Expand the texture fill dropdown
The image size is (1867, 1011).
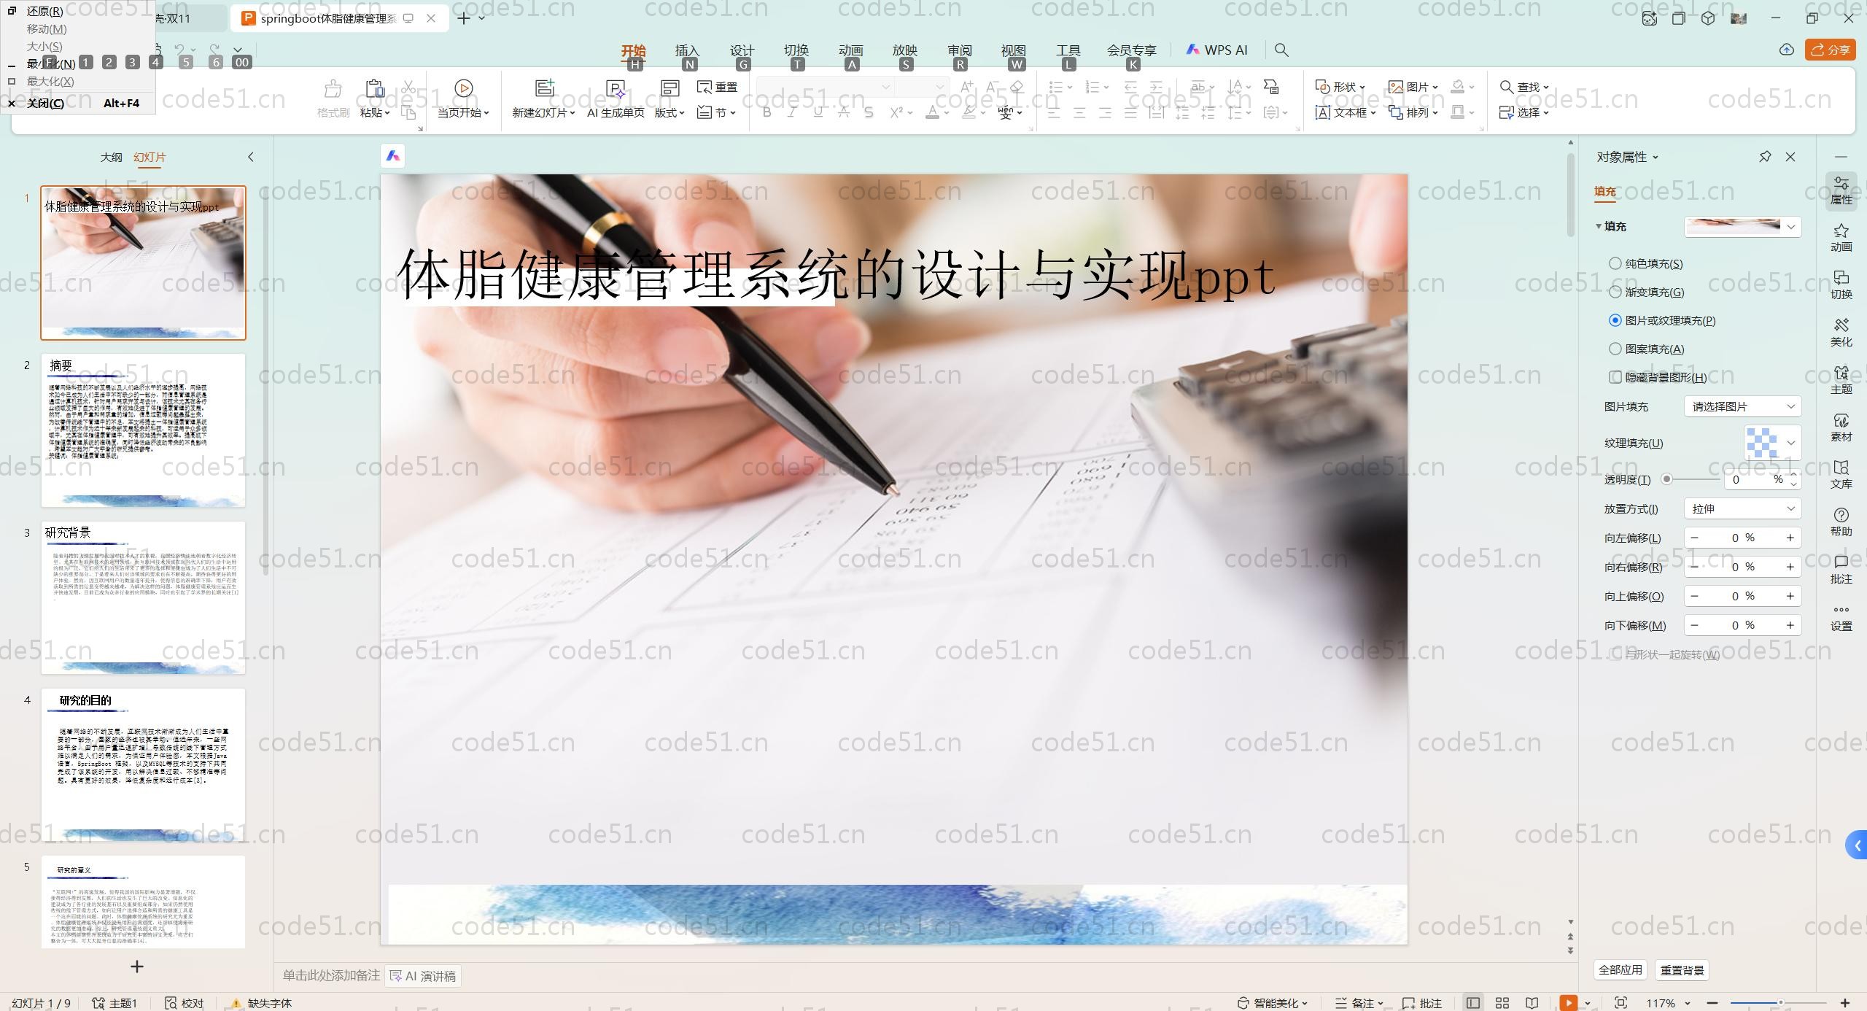click(1790, 443)
